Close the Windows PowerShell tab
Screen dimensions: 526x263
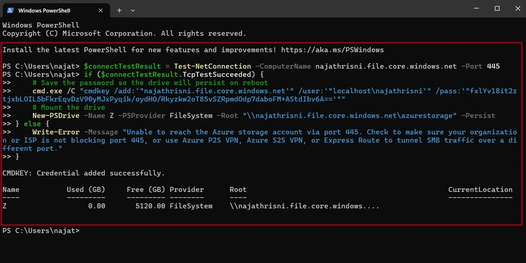[x=100, y=11]
